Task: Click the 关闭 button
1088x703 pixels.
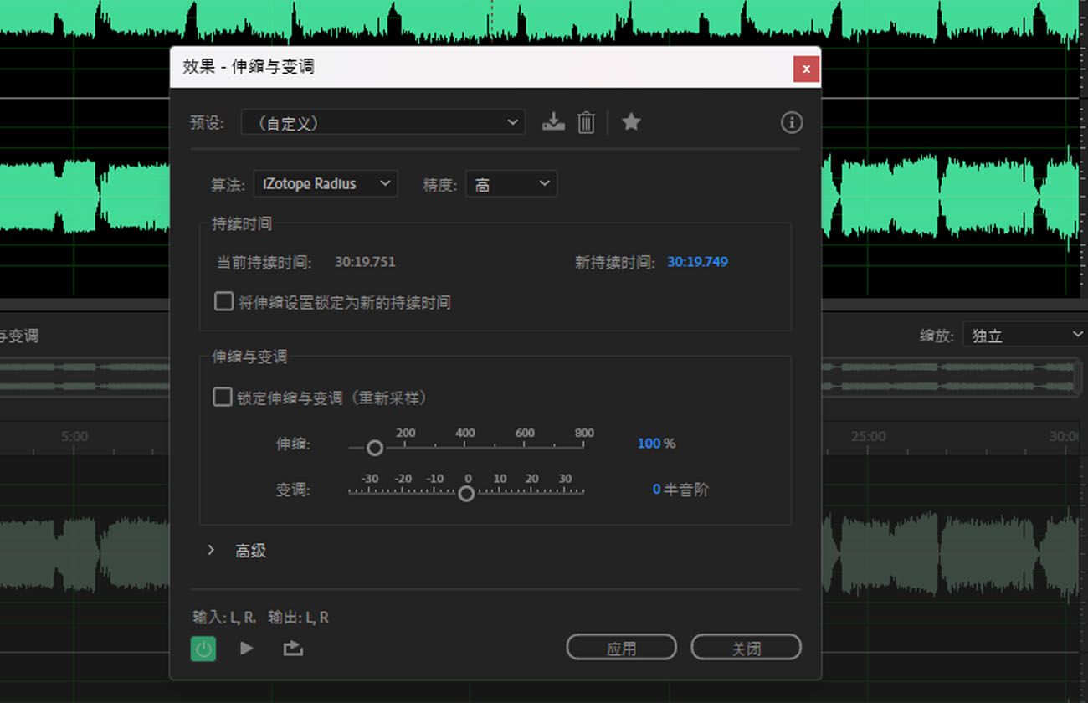Action: pyautogui.click(x=746, y=648)
